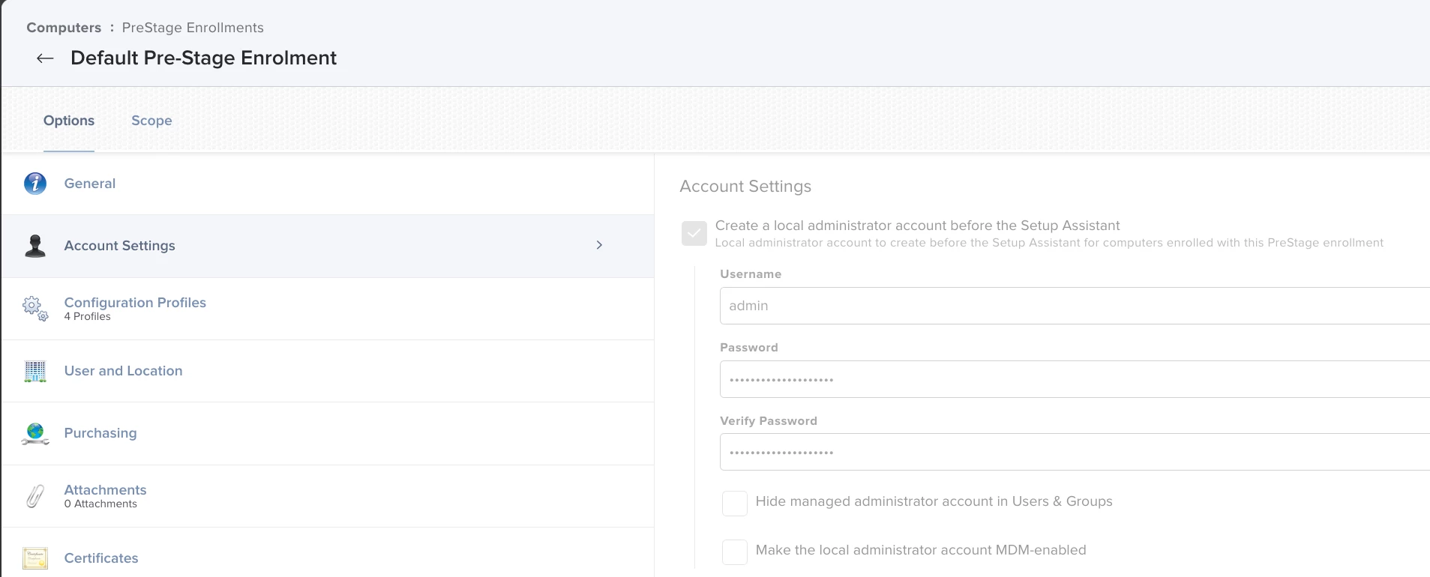Toggle the create local administrator account checkbox
This screenshot has width=1430, height=577.
pos(694,233)
